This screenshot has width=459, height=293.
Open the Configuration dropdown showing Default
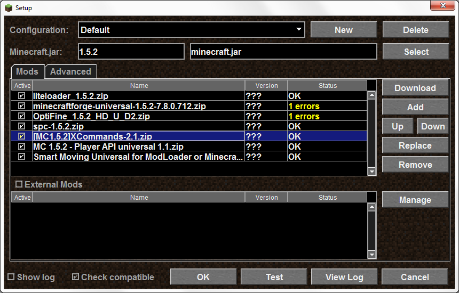click(192, 30)
